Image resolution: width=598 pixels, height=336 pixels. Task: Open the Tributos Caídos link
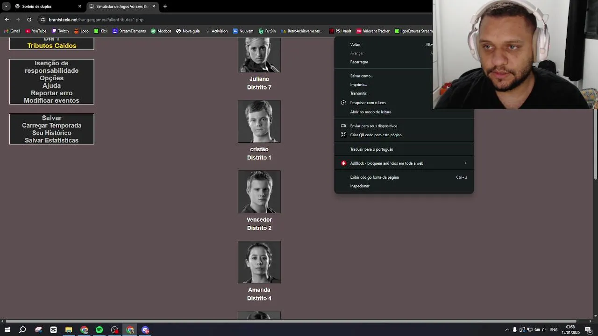point(52,46)
